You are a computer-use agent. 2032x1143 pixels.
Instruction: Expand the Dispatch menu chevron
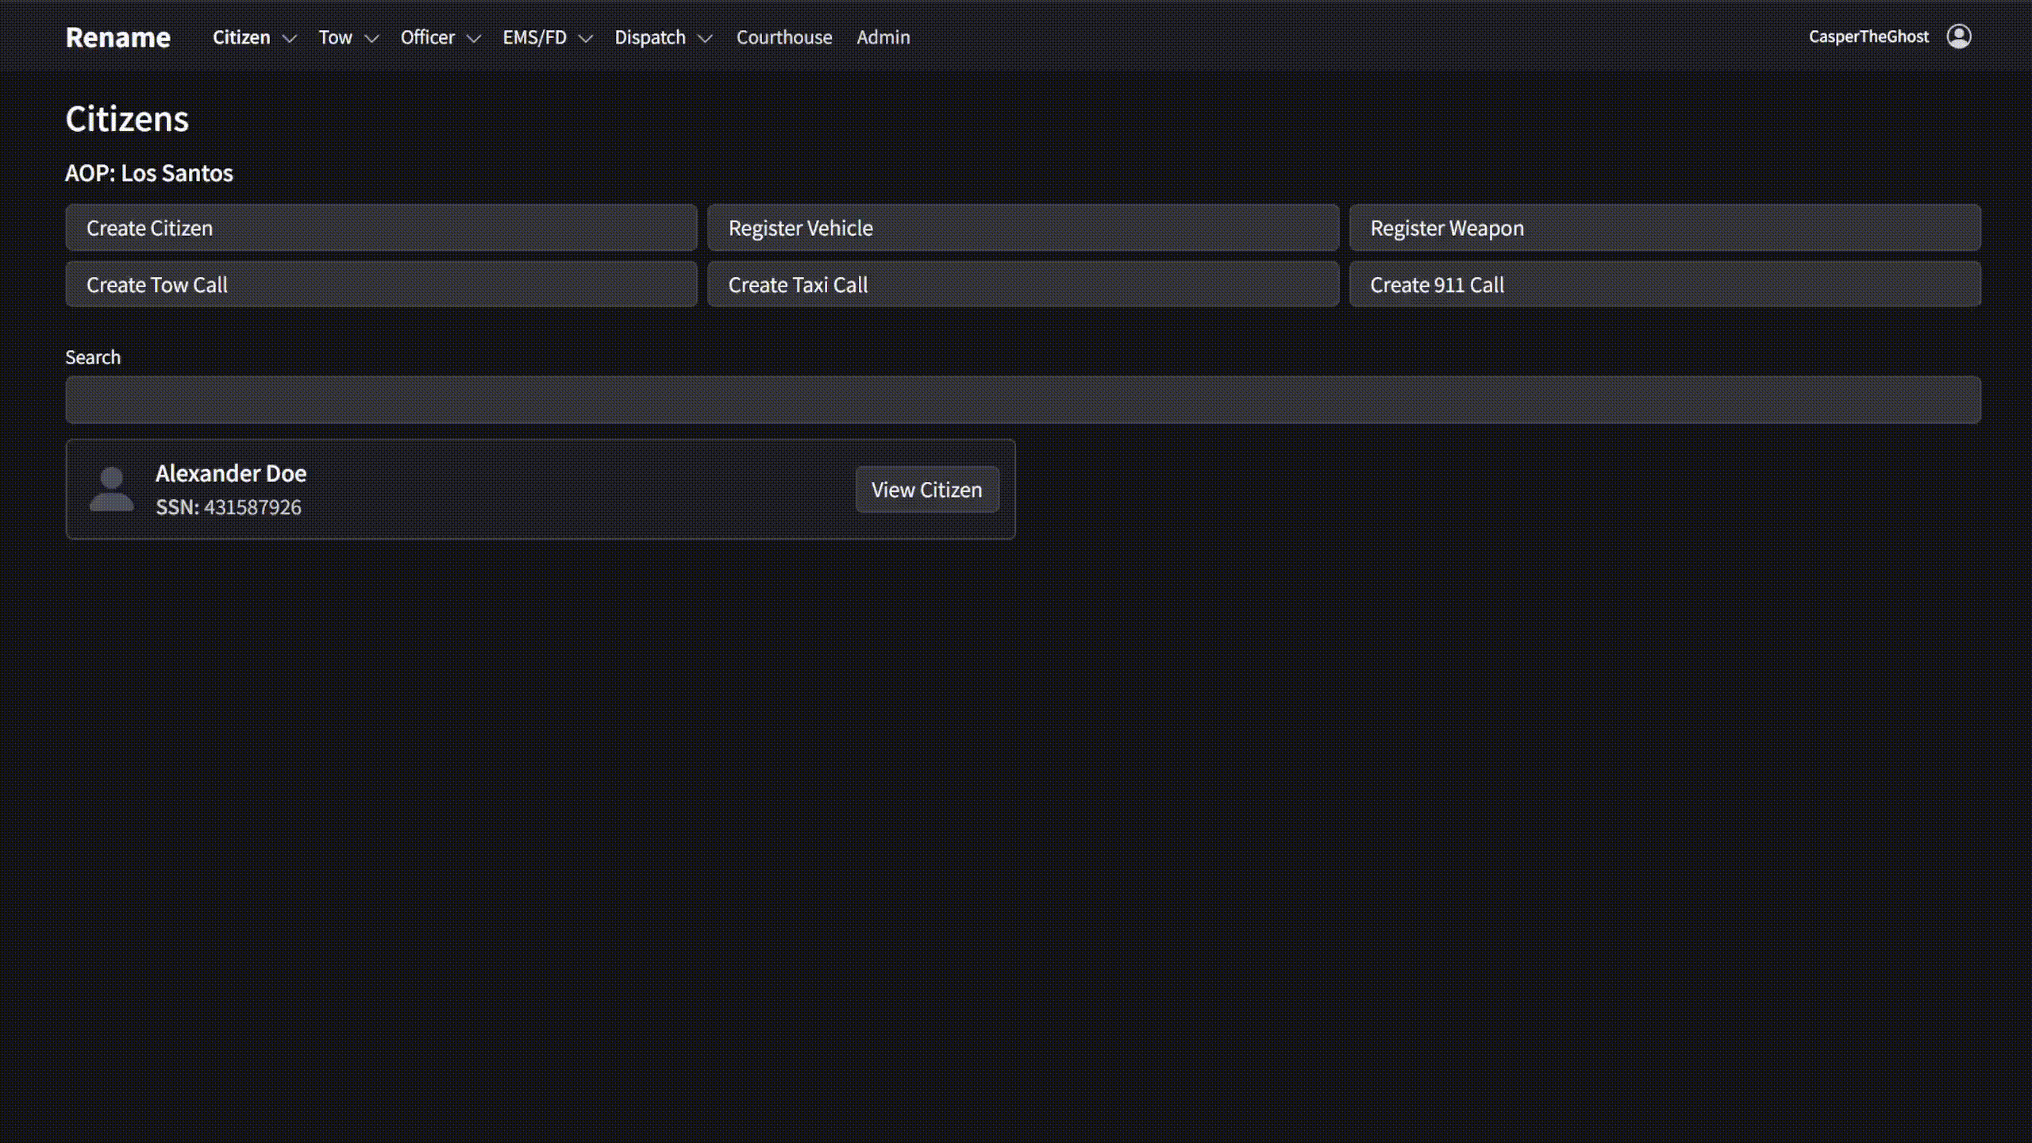coord(705,38)
